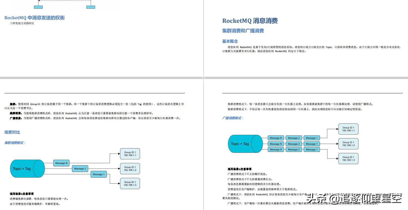
Task: Click Group ID 1 192.168.1.3 in broadcast diagram
Action: point(348,158)
